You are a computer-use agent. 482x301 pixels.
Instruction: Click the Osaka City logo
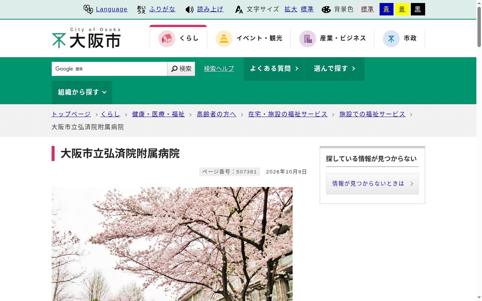click(86, 38)
